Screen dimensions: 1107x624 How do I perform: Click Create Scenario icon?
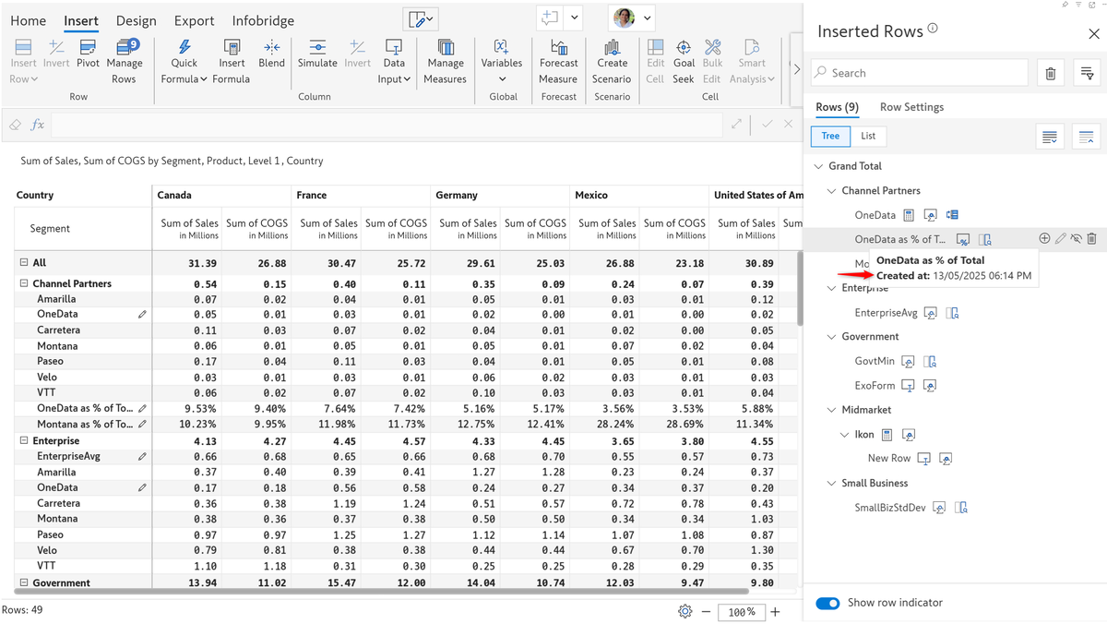[x=612, y=48]
